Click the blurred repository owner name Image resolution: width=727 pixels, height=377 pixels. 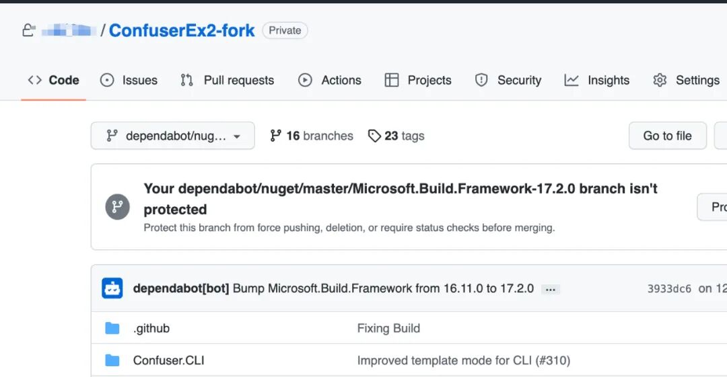tap(69, 30)
